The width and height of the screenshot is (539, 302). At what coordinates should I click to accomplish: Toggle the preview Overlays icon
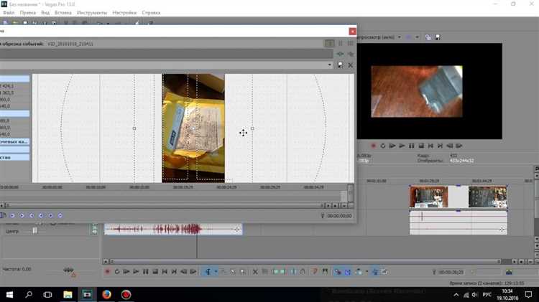tap(409, 37)
